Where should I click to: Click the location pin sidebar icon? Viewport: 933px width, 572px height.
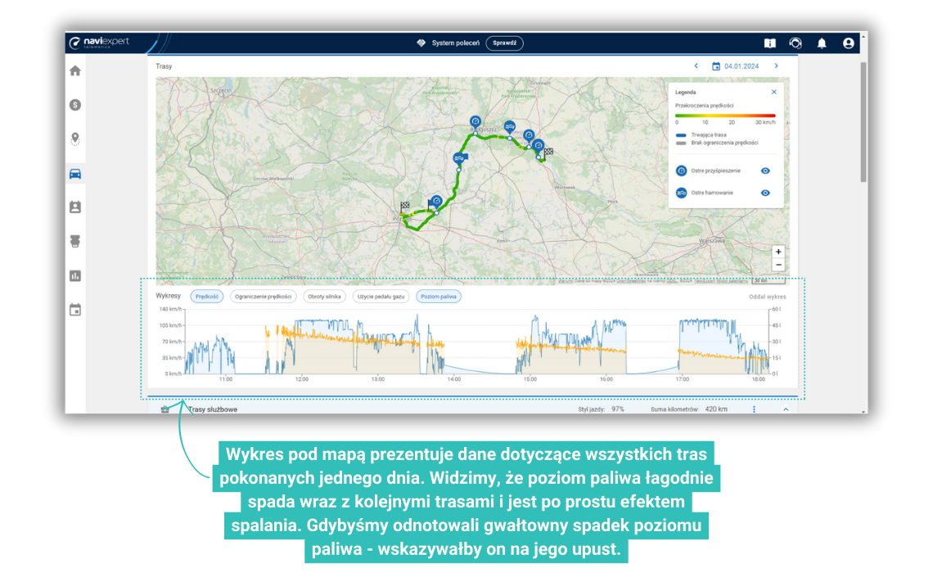click(75, 139)
